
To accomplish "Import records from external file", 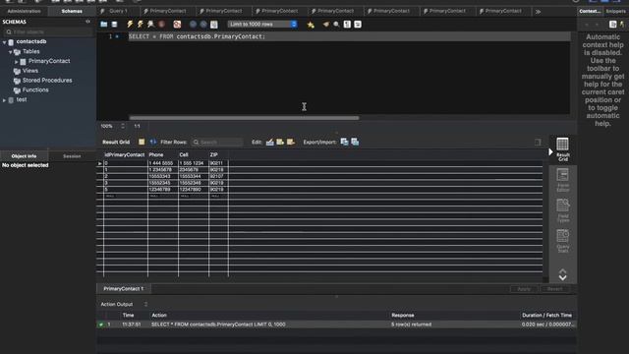I will click(355, 142).
